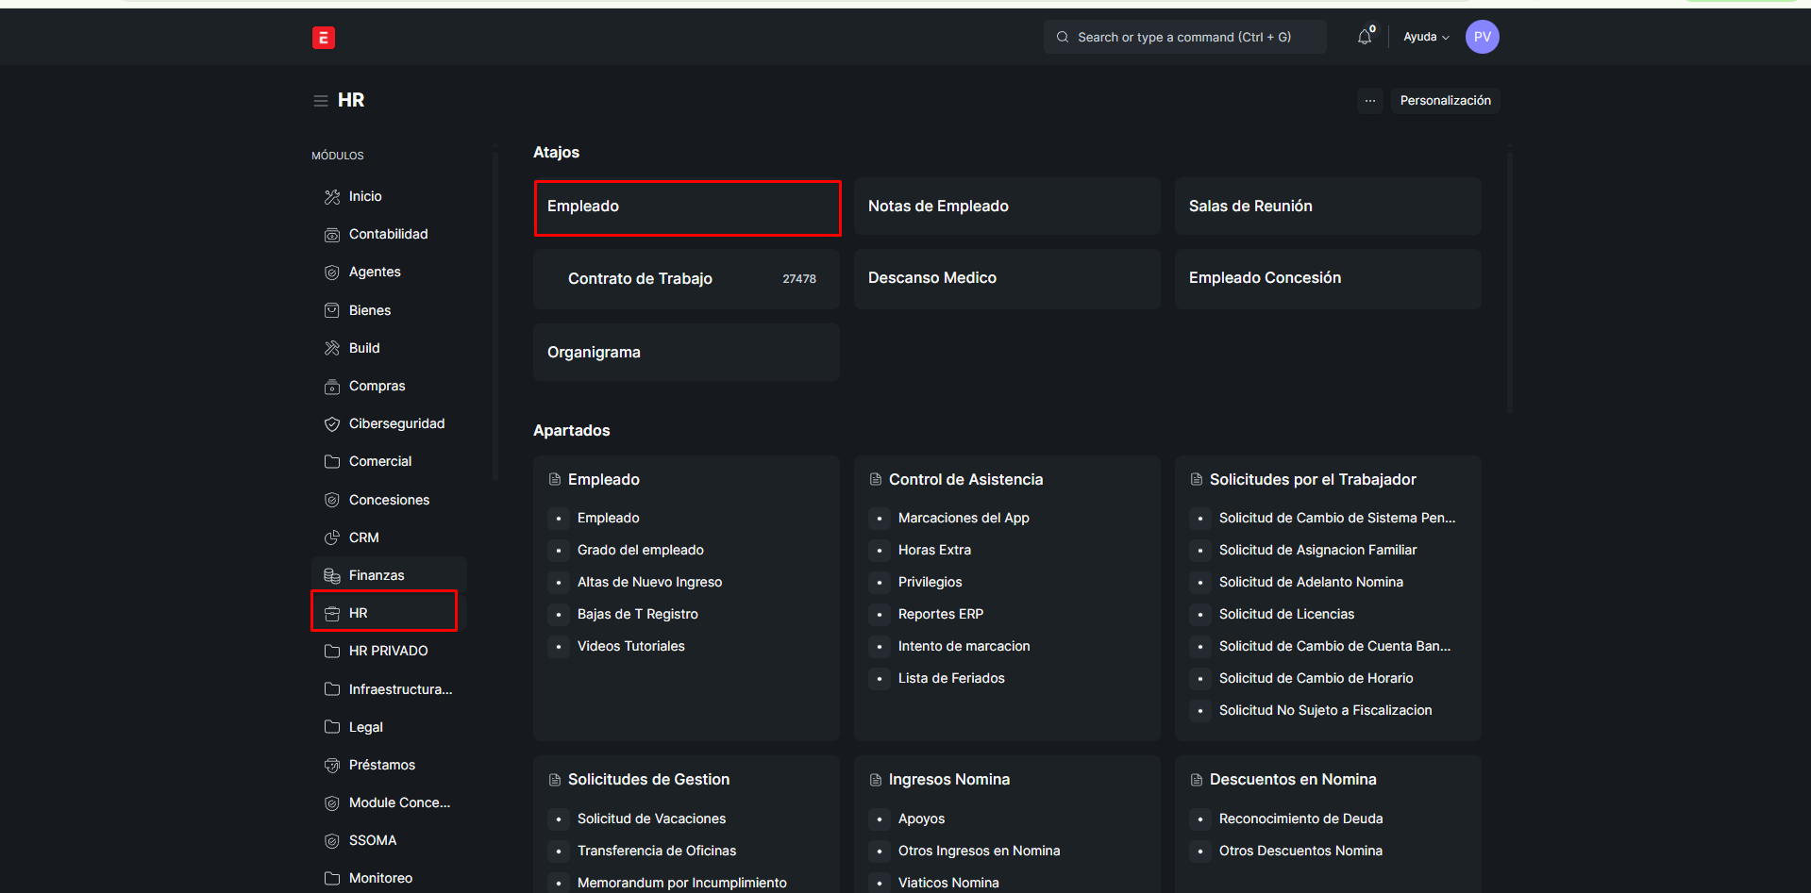This screenshot has height=893, width=1811.
Task: Toggle the sidebar hamburger menu icon
Action: (x=321, y=101)
